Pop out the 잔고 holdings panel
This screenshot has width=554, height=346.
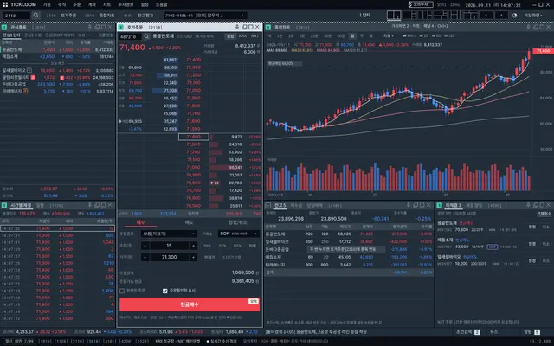tap(415, 205)
